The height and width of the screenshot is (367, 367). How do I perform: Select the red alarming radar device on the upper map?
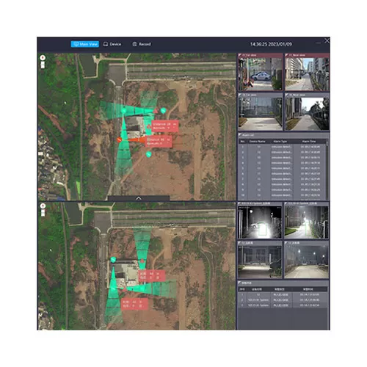(x=119, y=139)
